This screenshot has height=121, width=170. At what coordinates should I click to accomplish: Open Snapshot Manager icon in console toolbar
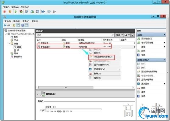click(x=37, y=11)
